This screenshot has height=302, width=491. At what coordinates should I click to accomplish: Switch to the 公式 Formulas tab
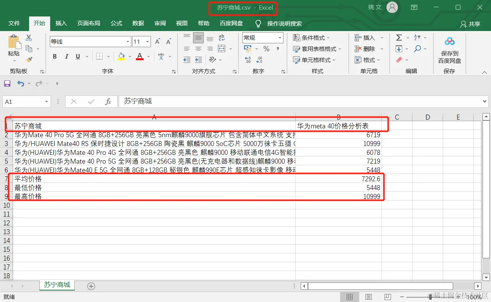pos(116,23)
